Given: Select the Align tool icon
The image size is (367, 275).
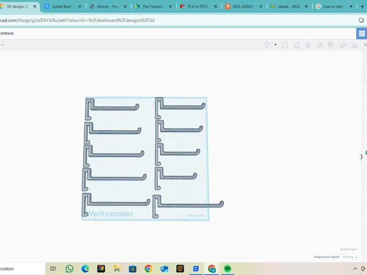Looking at the screenshot, I should pos(309,45).
